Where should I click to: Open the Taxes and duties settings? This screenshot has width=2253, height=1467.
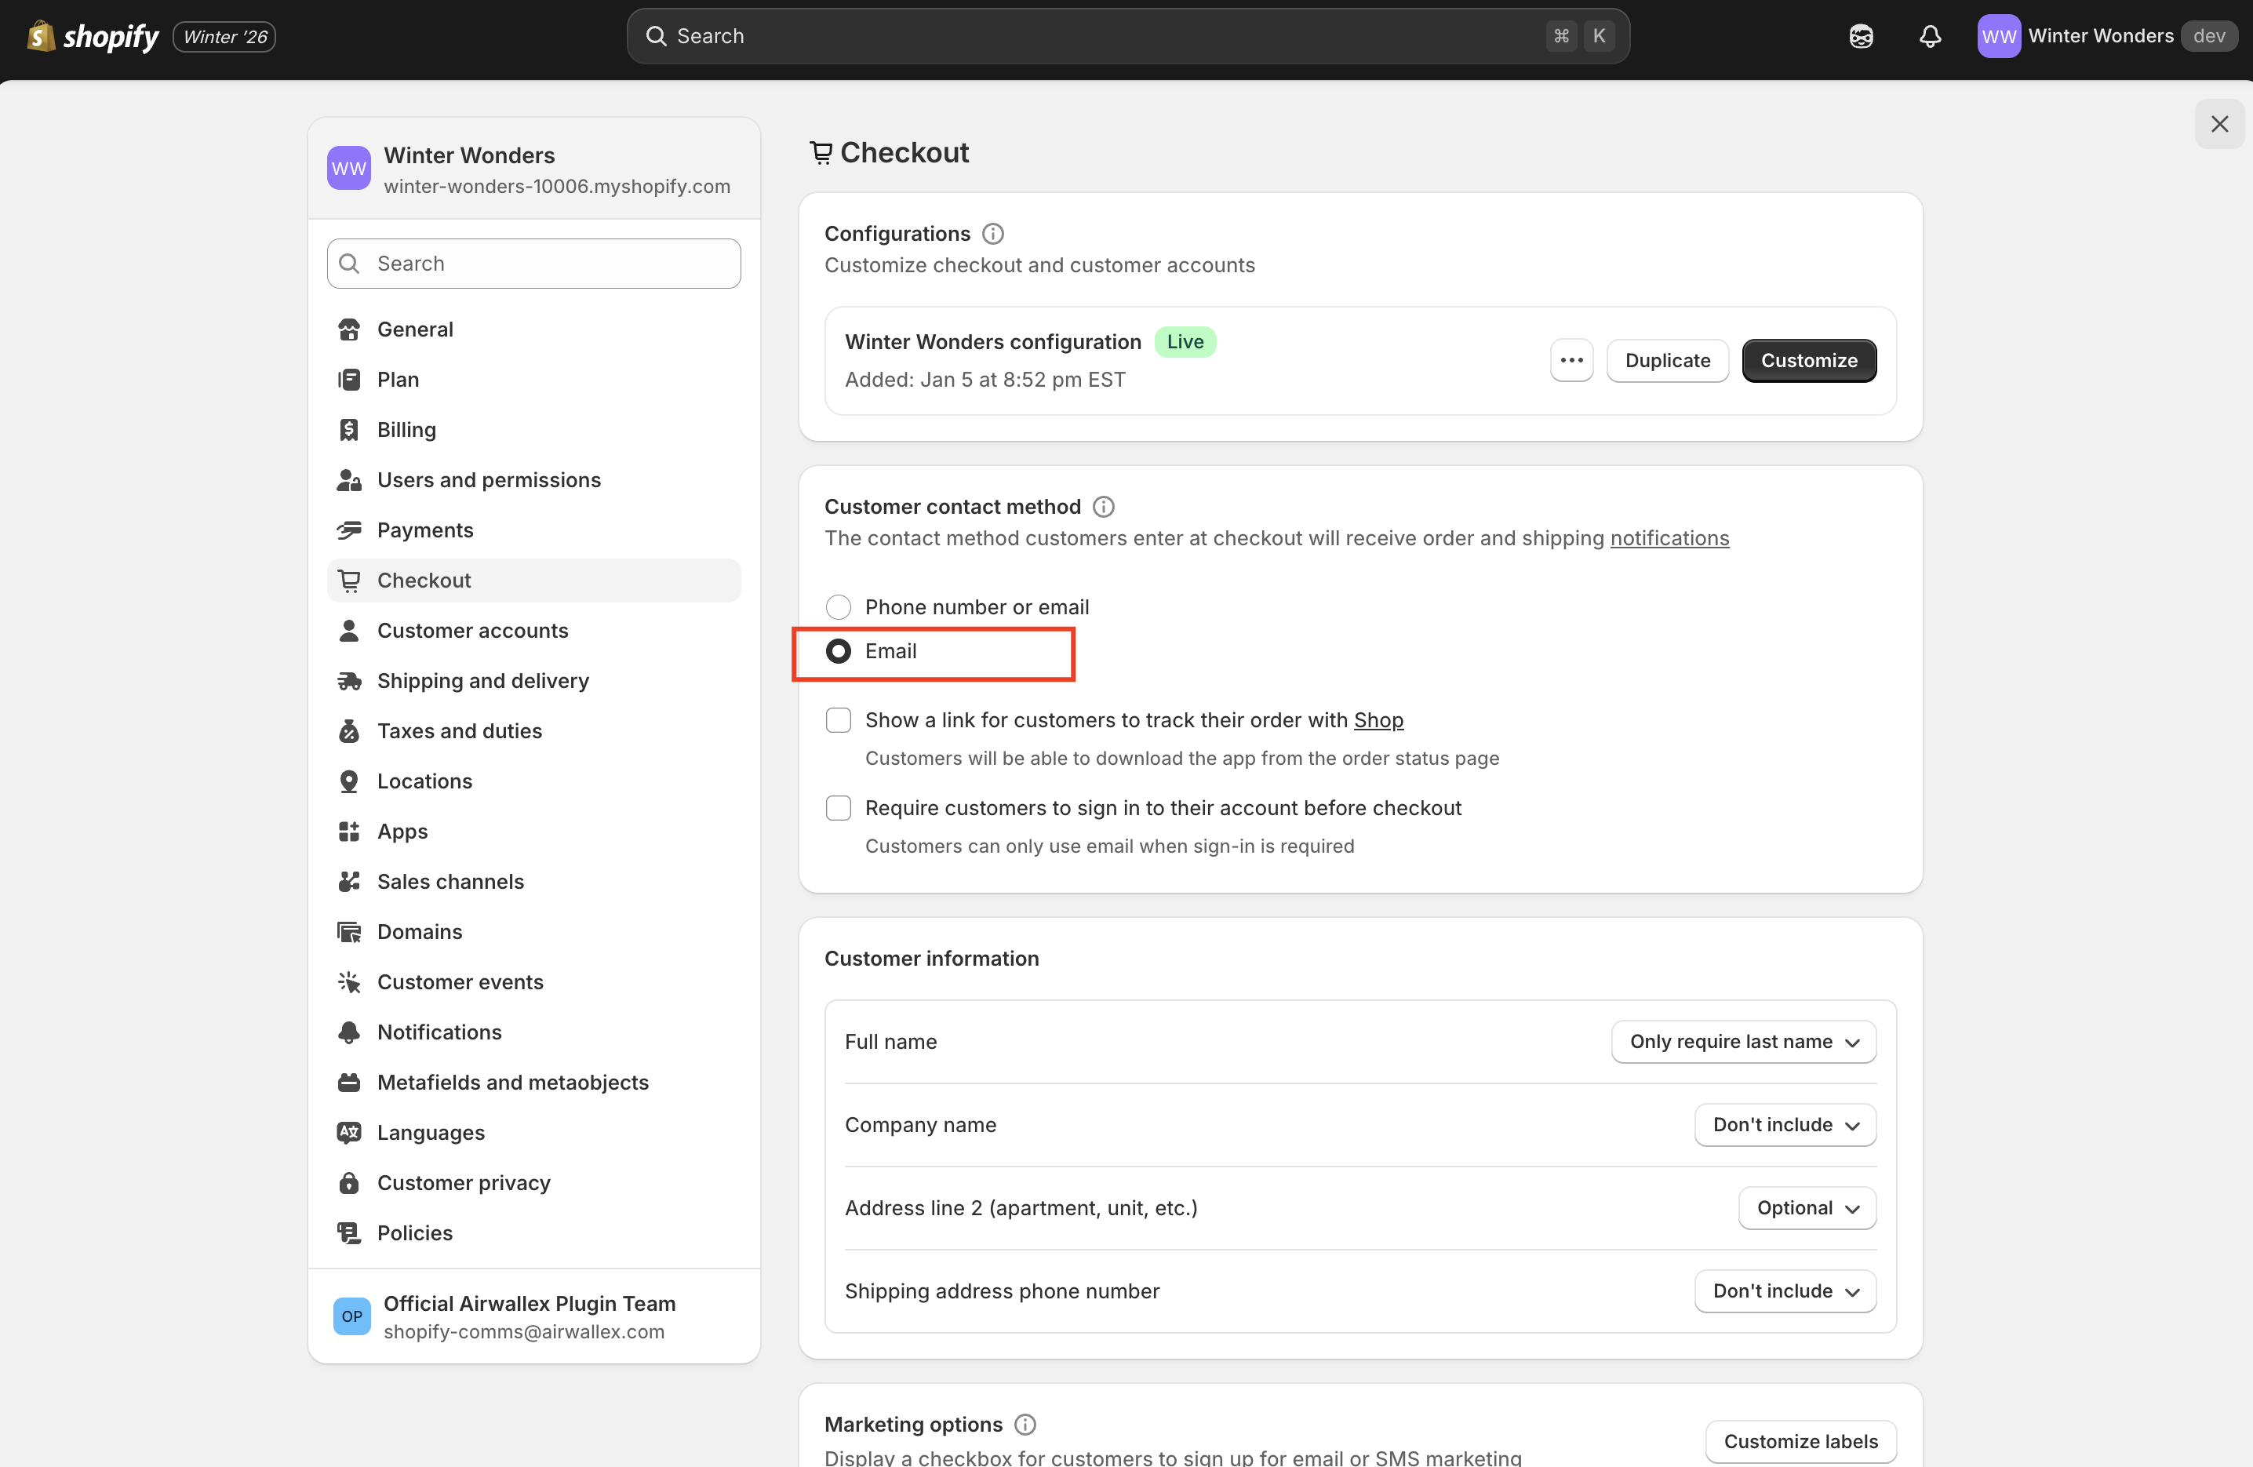pos(459,730)
